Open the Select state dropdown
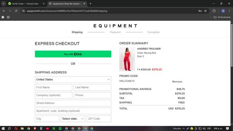This screenshot has height=131, width=233. 73,119
